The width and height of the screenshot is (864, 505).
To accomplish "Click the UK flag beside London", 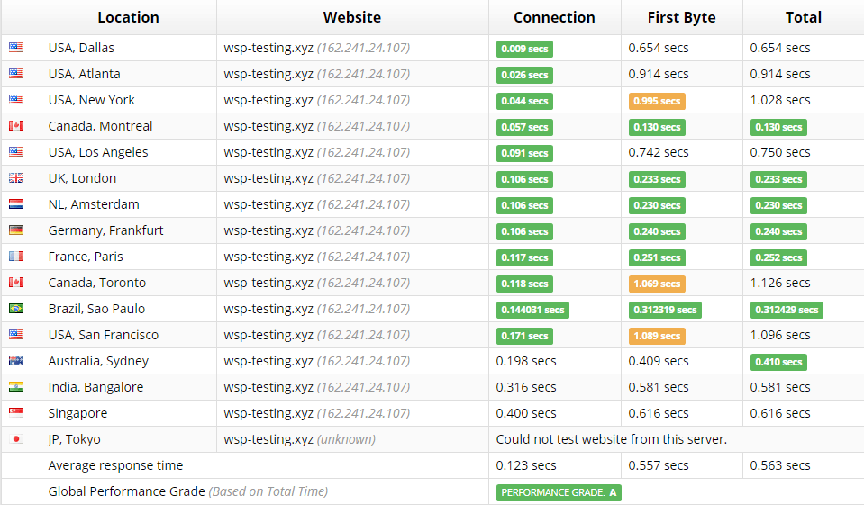I will pyautogui.click(x=16, y=178).
